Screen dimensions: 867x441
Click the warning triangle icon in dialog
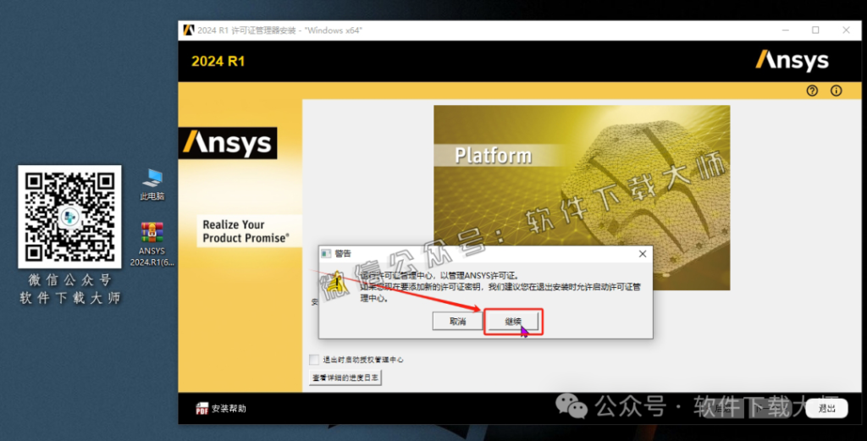(335, 282)
